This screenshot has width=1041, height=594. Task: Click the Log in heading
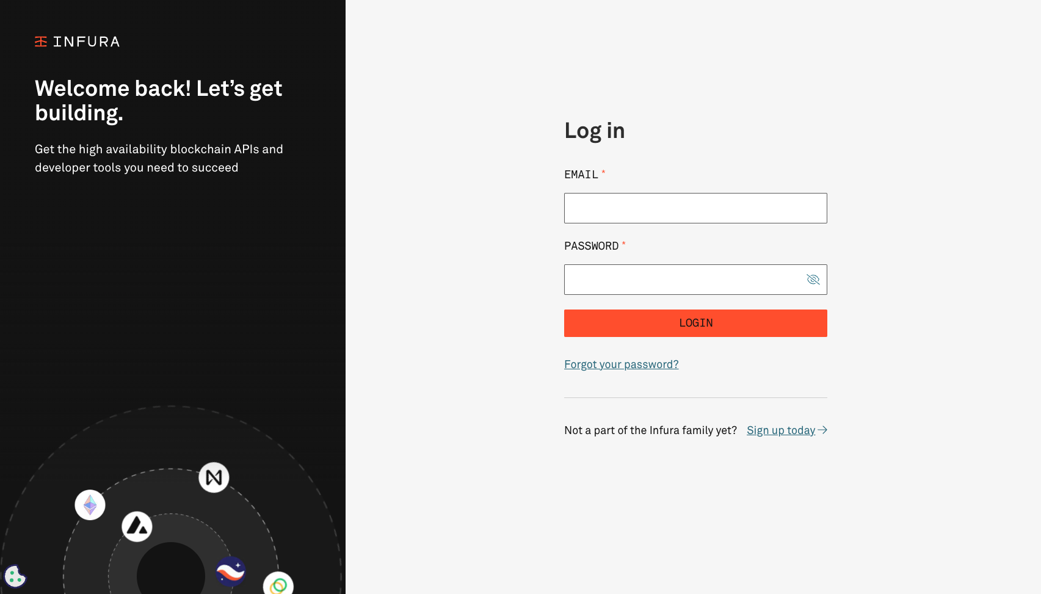pos(594,131)
